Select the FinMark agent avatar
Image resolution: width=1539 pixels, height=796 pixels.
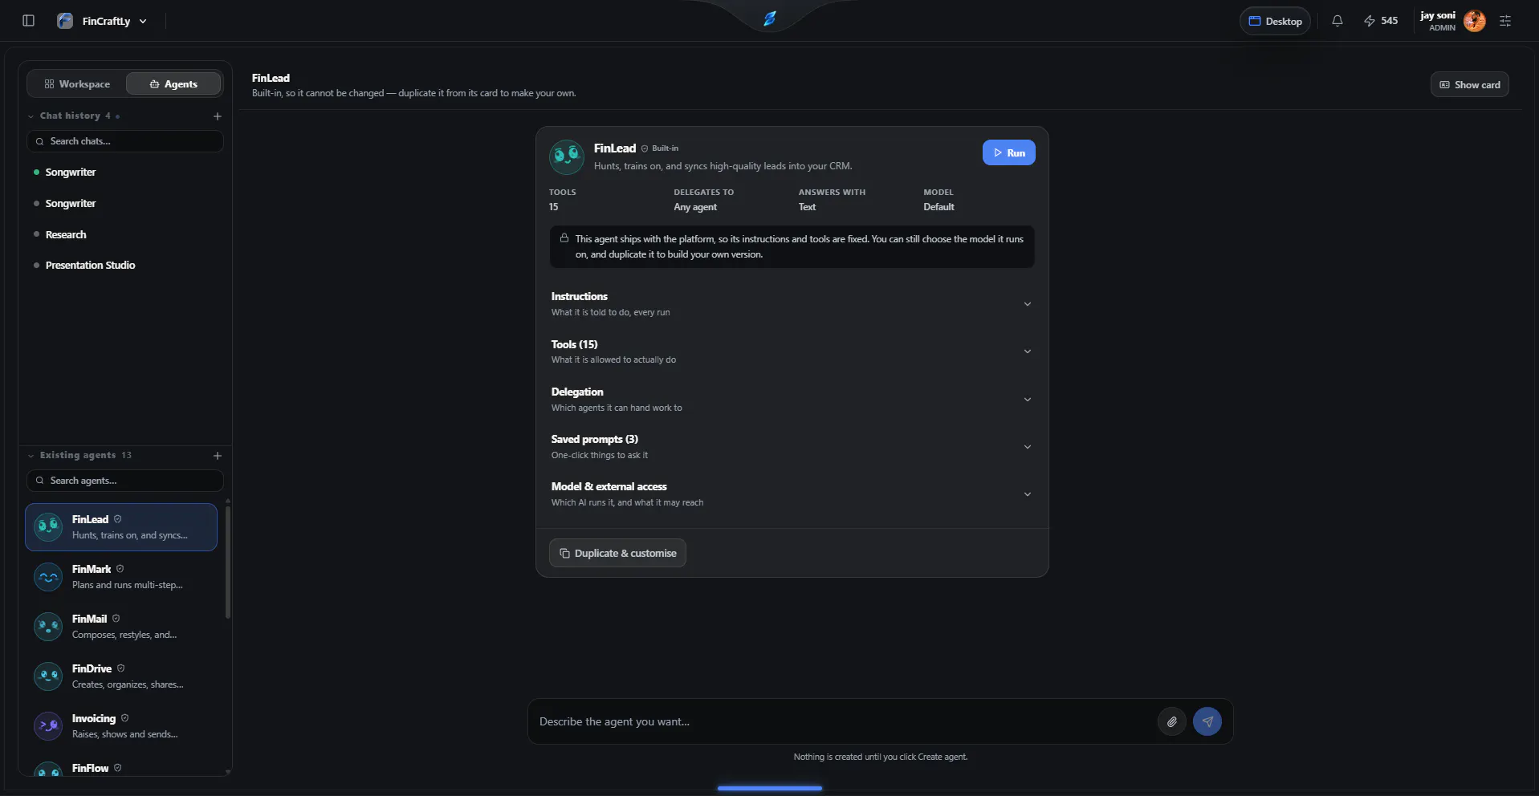click(48, 577)
